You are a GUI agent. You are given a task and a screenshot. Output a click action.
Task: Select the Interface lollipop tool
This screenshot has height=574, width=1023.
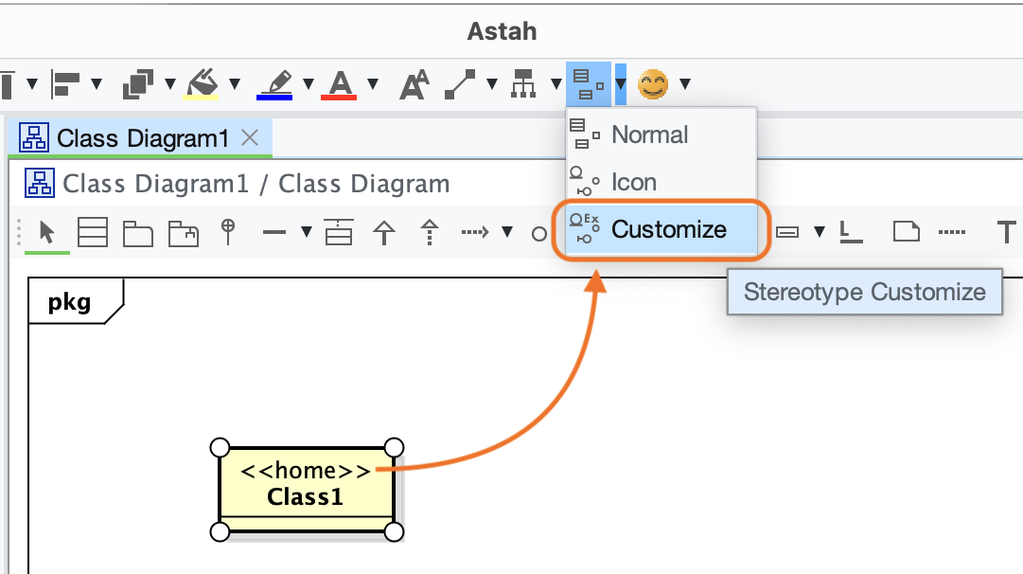pyautogui.click(x=227, y=231)
